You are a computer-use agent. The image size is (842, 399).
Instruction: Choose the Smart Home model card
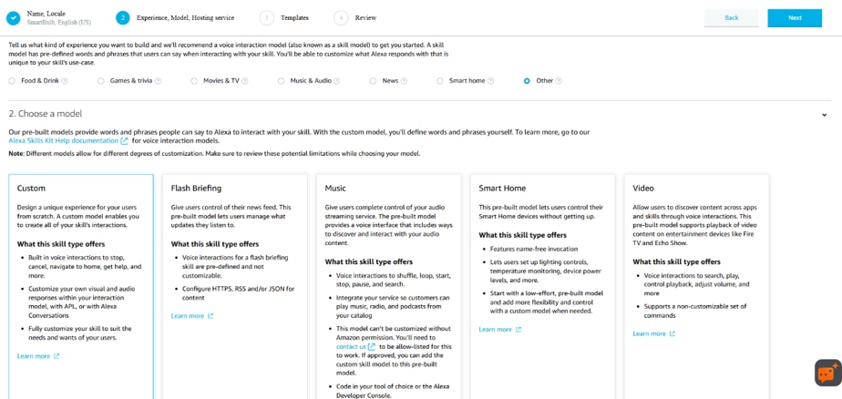click(x=543, y=286)
